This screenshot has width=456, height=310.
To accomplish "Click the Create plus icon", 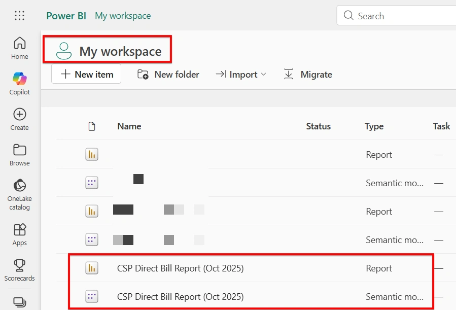I will (x=19, y=114).
